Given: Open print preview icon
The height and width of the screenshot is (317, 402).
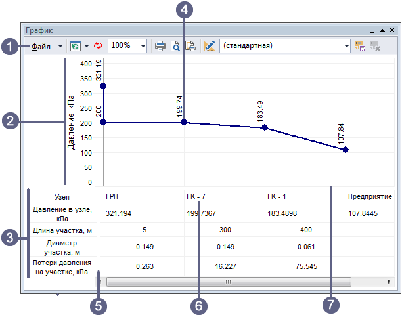Looking at the screenshot, I should pyautogui.click(x=175, y=46).
